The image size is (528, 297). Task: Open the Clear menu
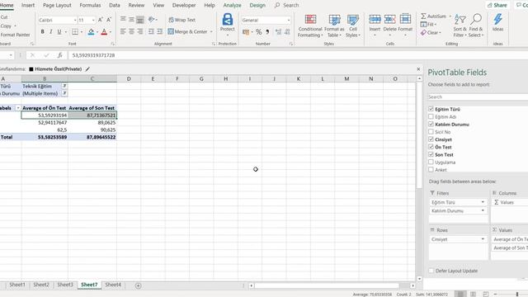(x=430, y=33)
